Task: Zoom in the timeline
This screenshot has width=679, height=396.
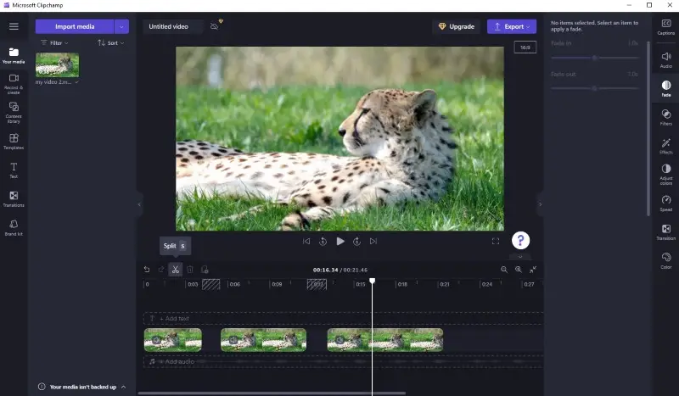Action: point(519,270)
